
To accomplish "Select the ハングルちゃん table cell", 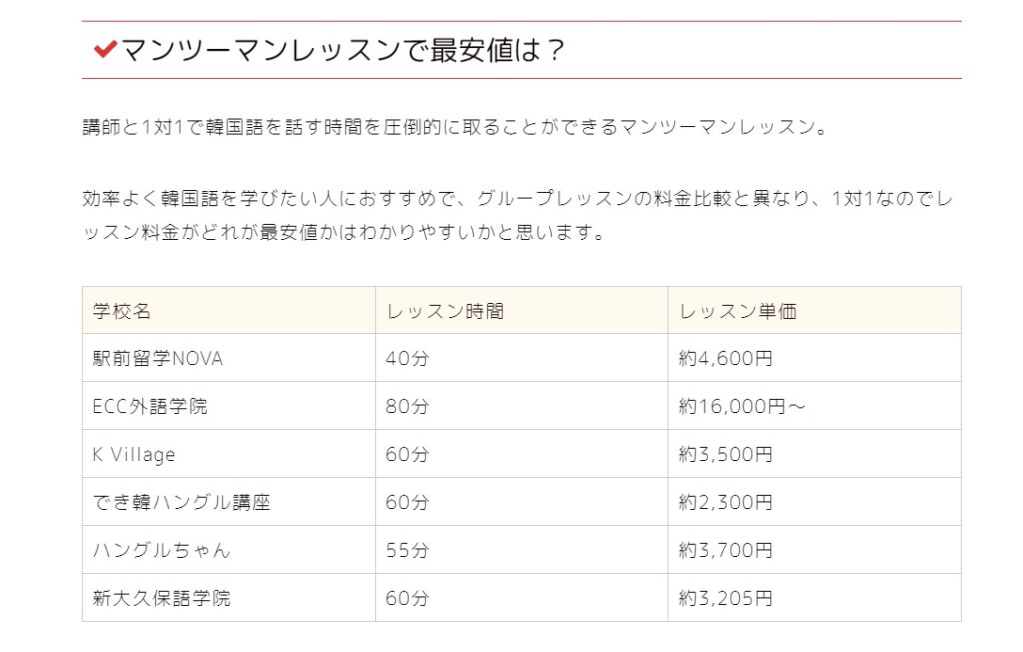I will tap(161, 550).
